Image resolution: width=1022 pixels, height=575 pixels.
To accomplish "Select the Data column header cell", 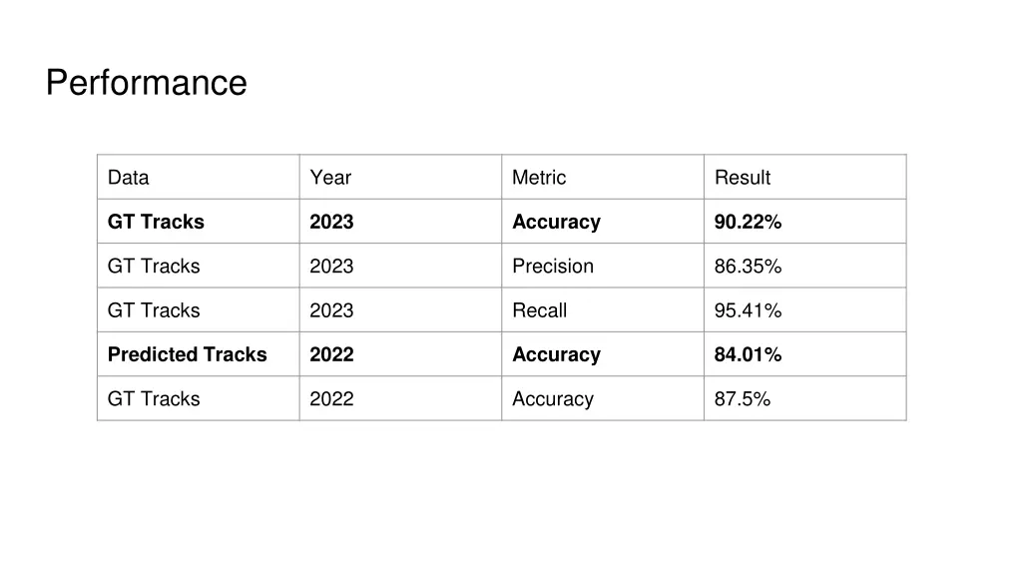I will (x=199, y=177).
